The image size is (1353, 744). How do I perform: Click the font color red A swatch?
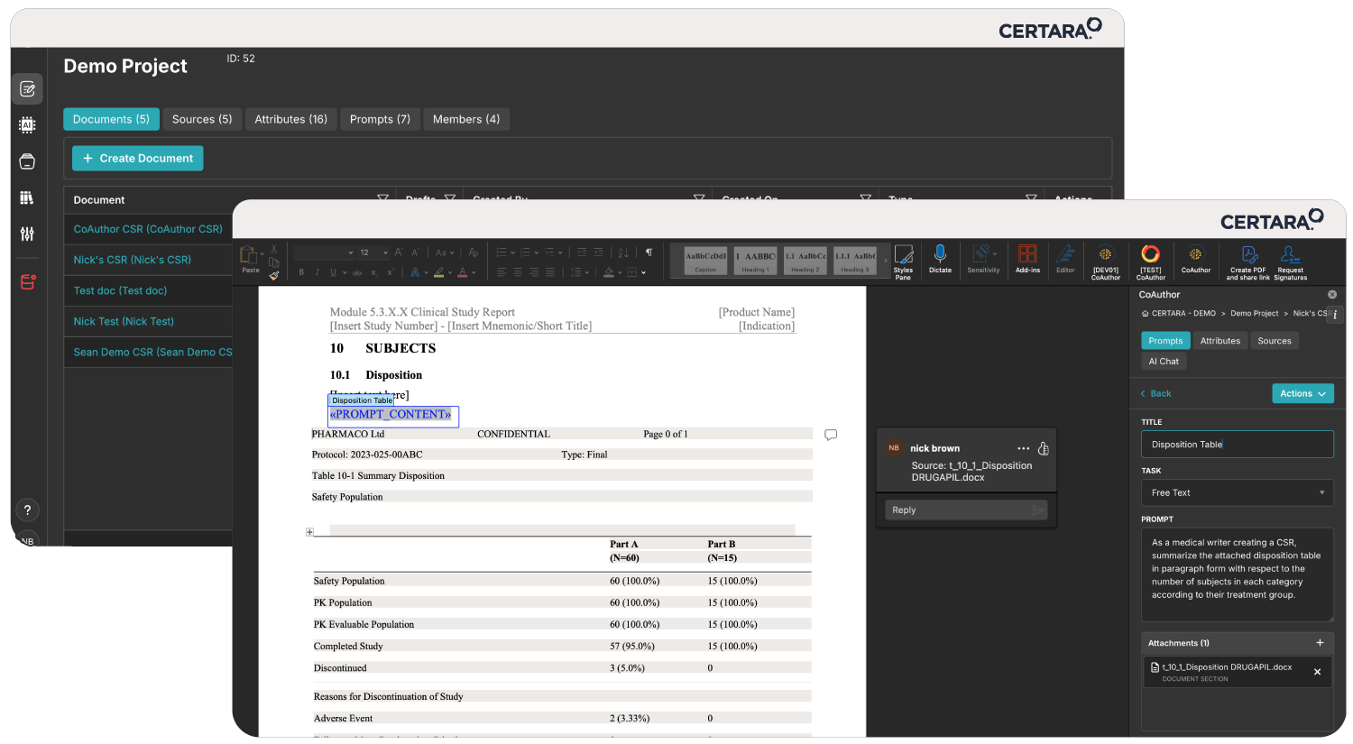462,272
